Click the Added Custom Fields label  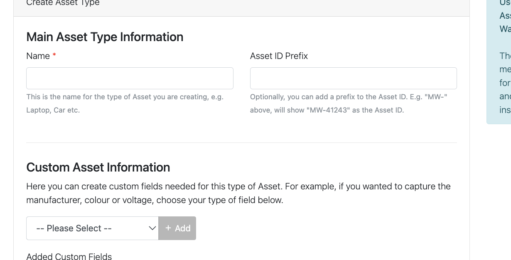tap(69, 256)
